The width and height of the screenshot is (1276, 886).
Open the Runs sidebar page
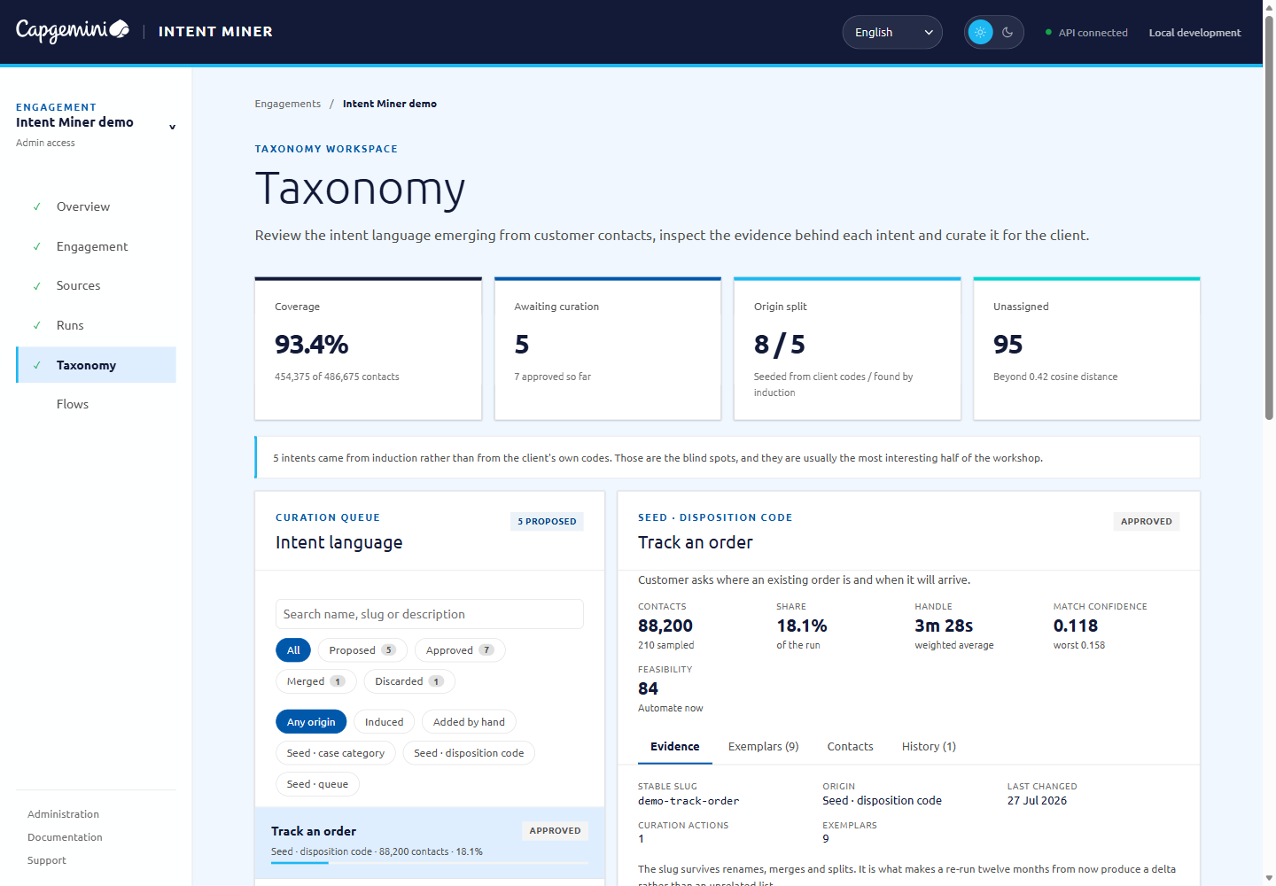coord(96,325)
